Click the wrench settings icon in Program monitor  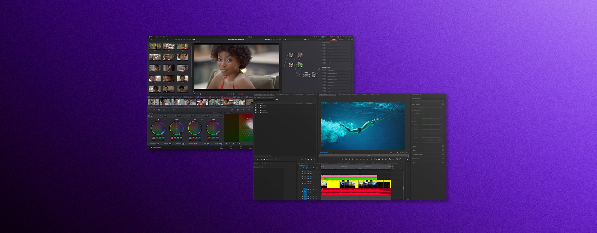pos(398,153)
